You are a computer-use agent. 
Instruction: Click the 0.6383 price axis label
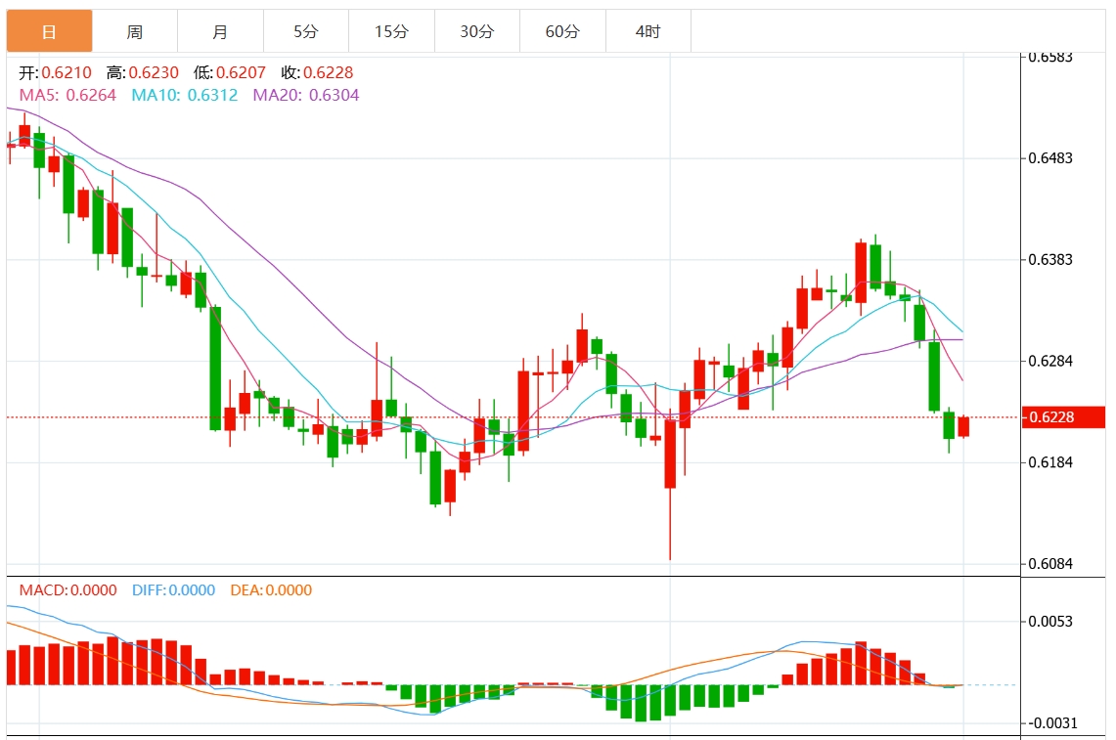tap(1050, 260)
